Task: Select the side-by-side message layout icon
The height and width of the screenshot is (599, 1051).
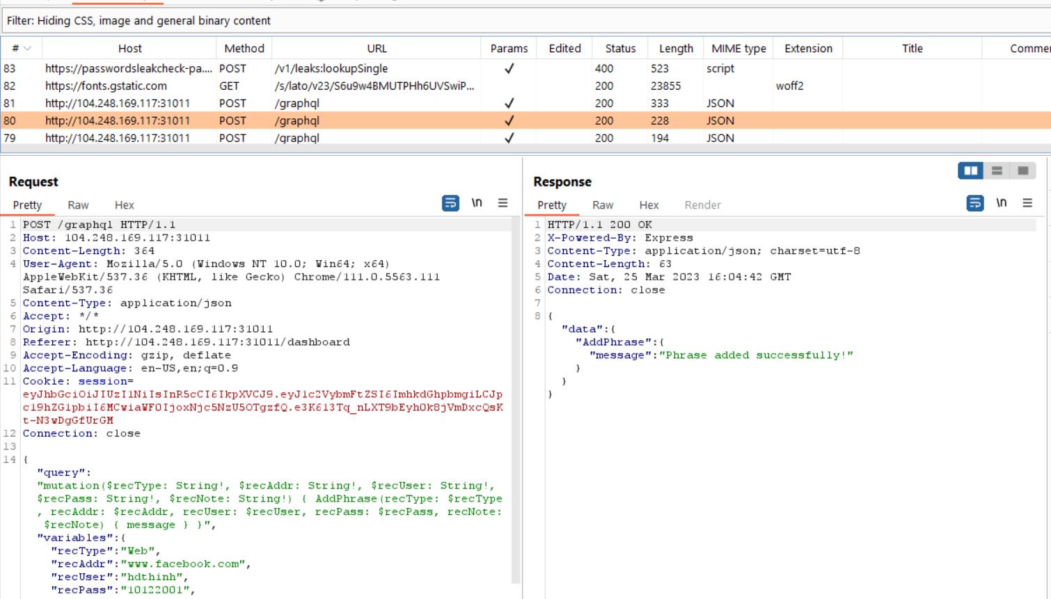Action: (970, 170)
